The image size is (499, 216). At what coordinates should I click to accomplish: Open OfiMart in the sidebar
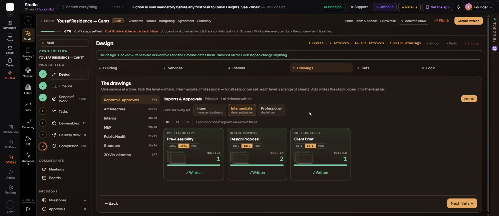[x=11, y=160]
